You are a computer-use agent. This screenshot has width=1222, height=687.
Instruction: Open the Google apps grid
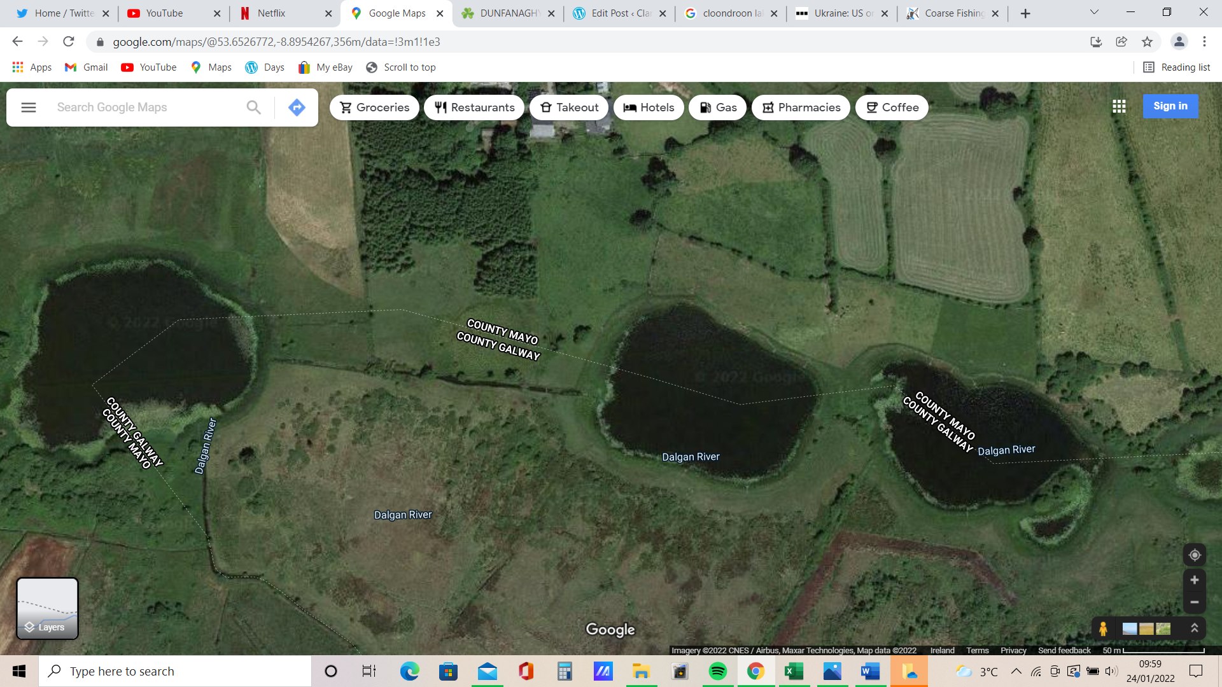point(1119,107)
